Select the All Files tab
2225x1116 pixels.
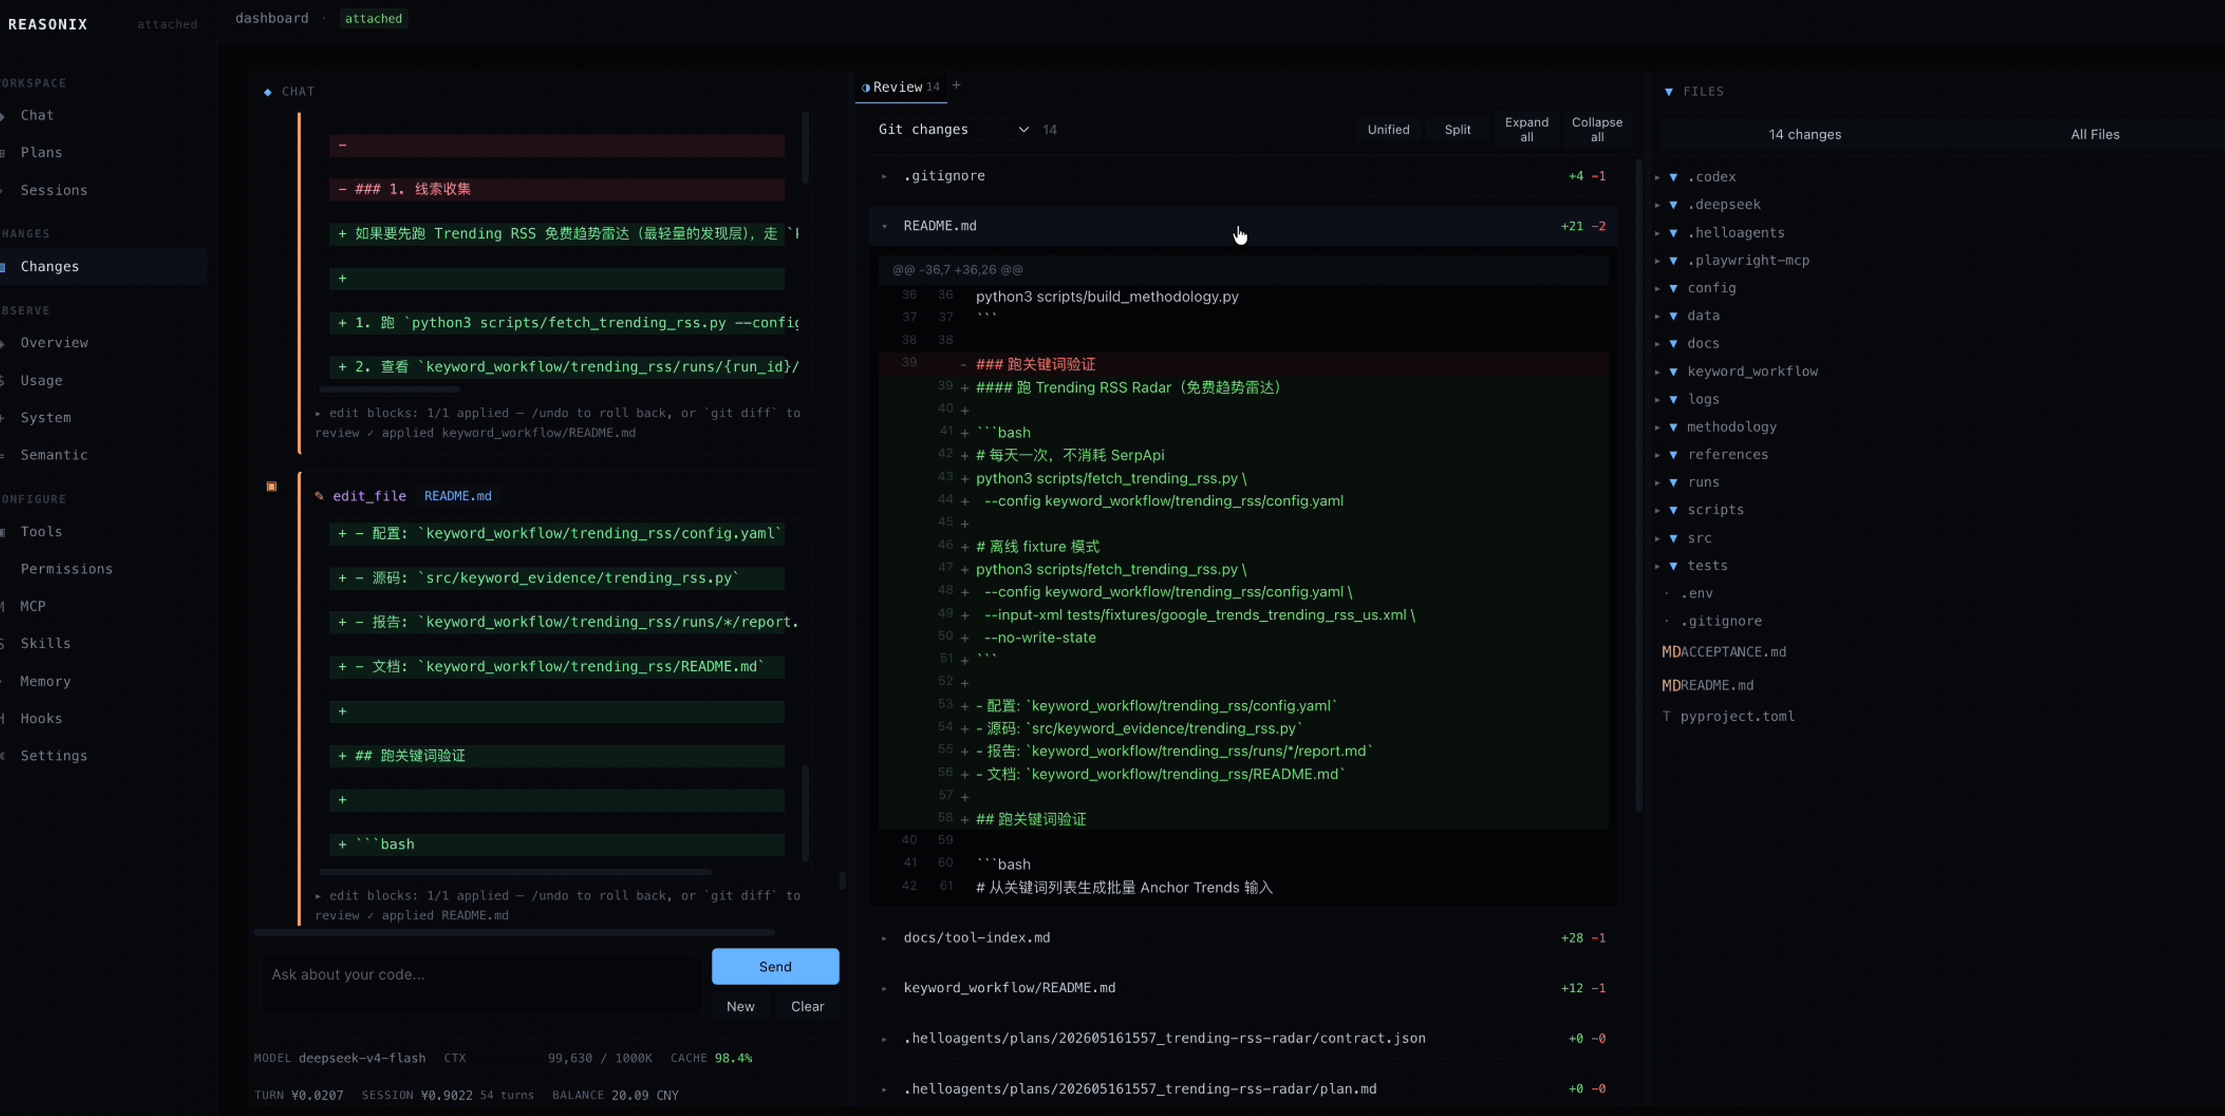click(2095, 135)
